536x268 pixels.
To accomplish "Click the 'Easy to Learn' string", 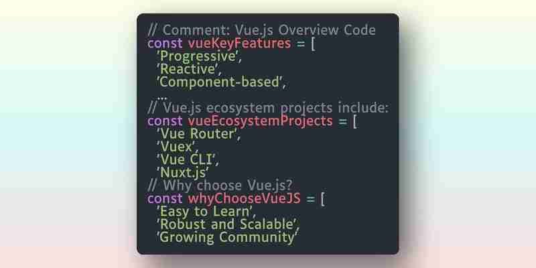I will pyautogui.click(x=204, y=212).
